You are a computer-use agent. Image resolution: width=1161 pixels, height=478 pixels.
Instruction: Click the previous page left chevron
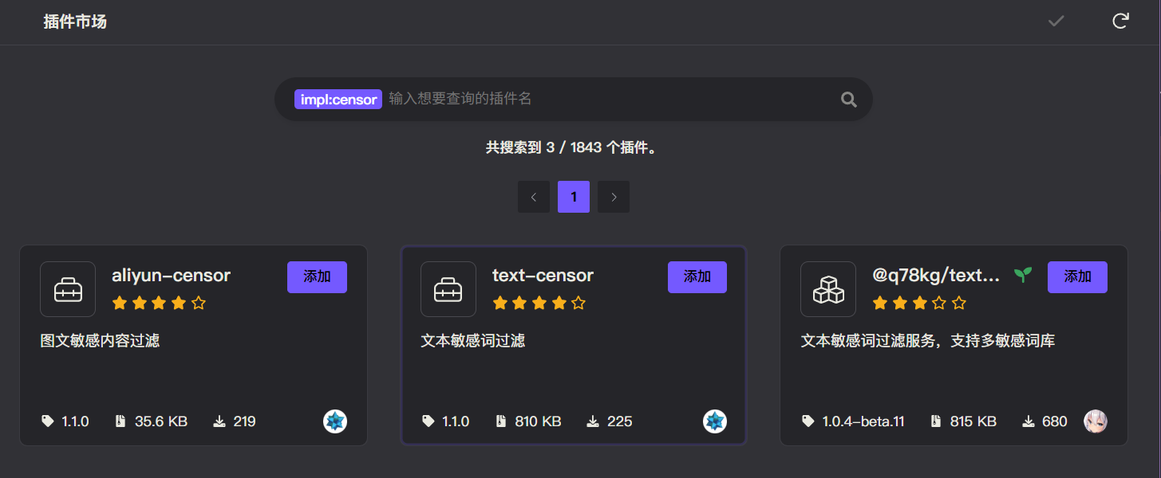click(x=534, y=197)
